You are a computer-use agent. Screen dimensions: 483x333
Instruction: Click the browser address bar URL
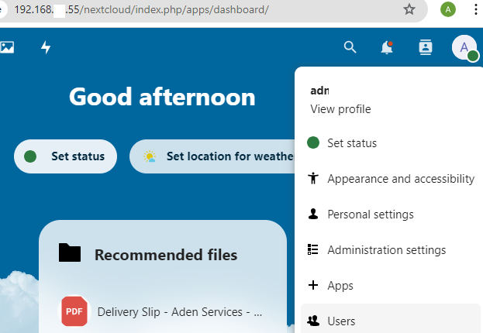142,9
